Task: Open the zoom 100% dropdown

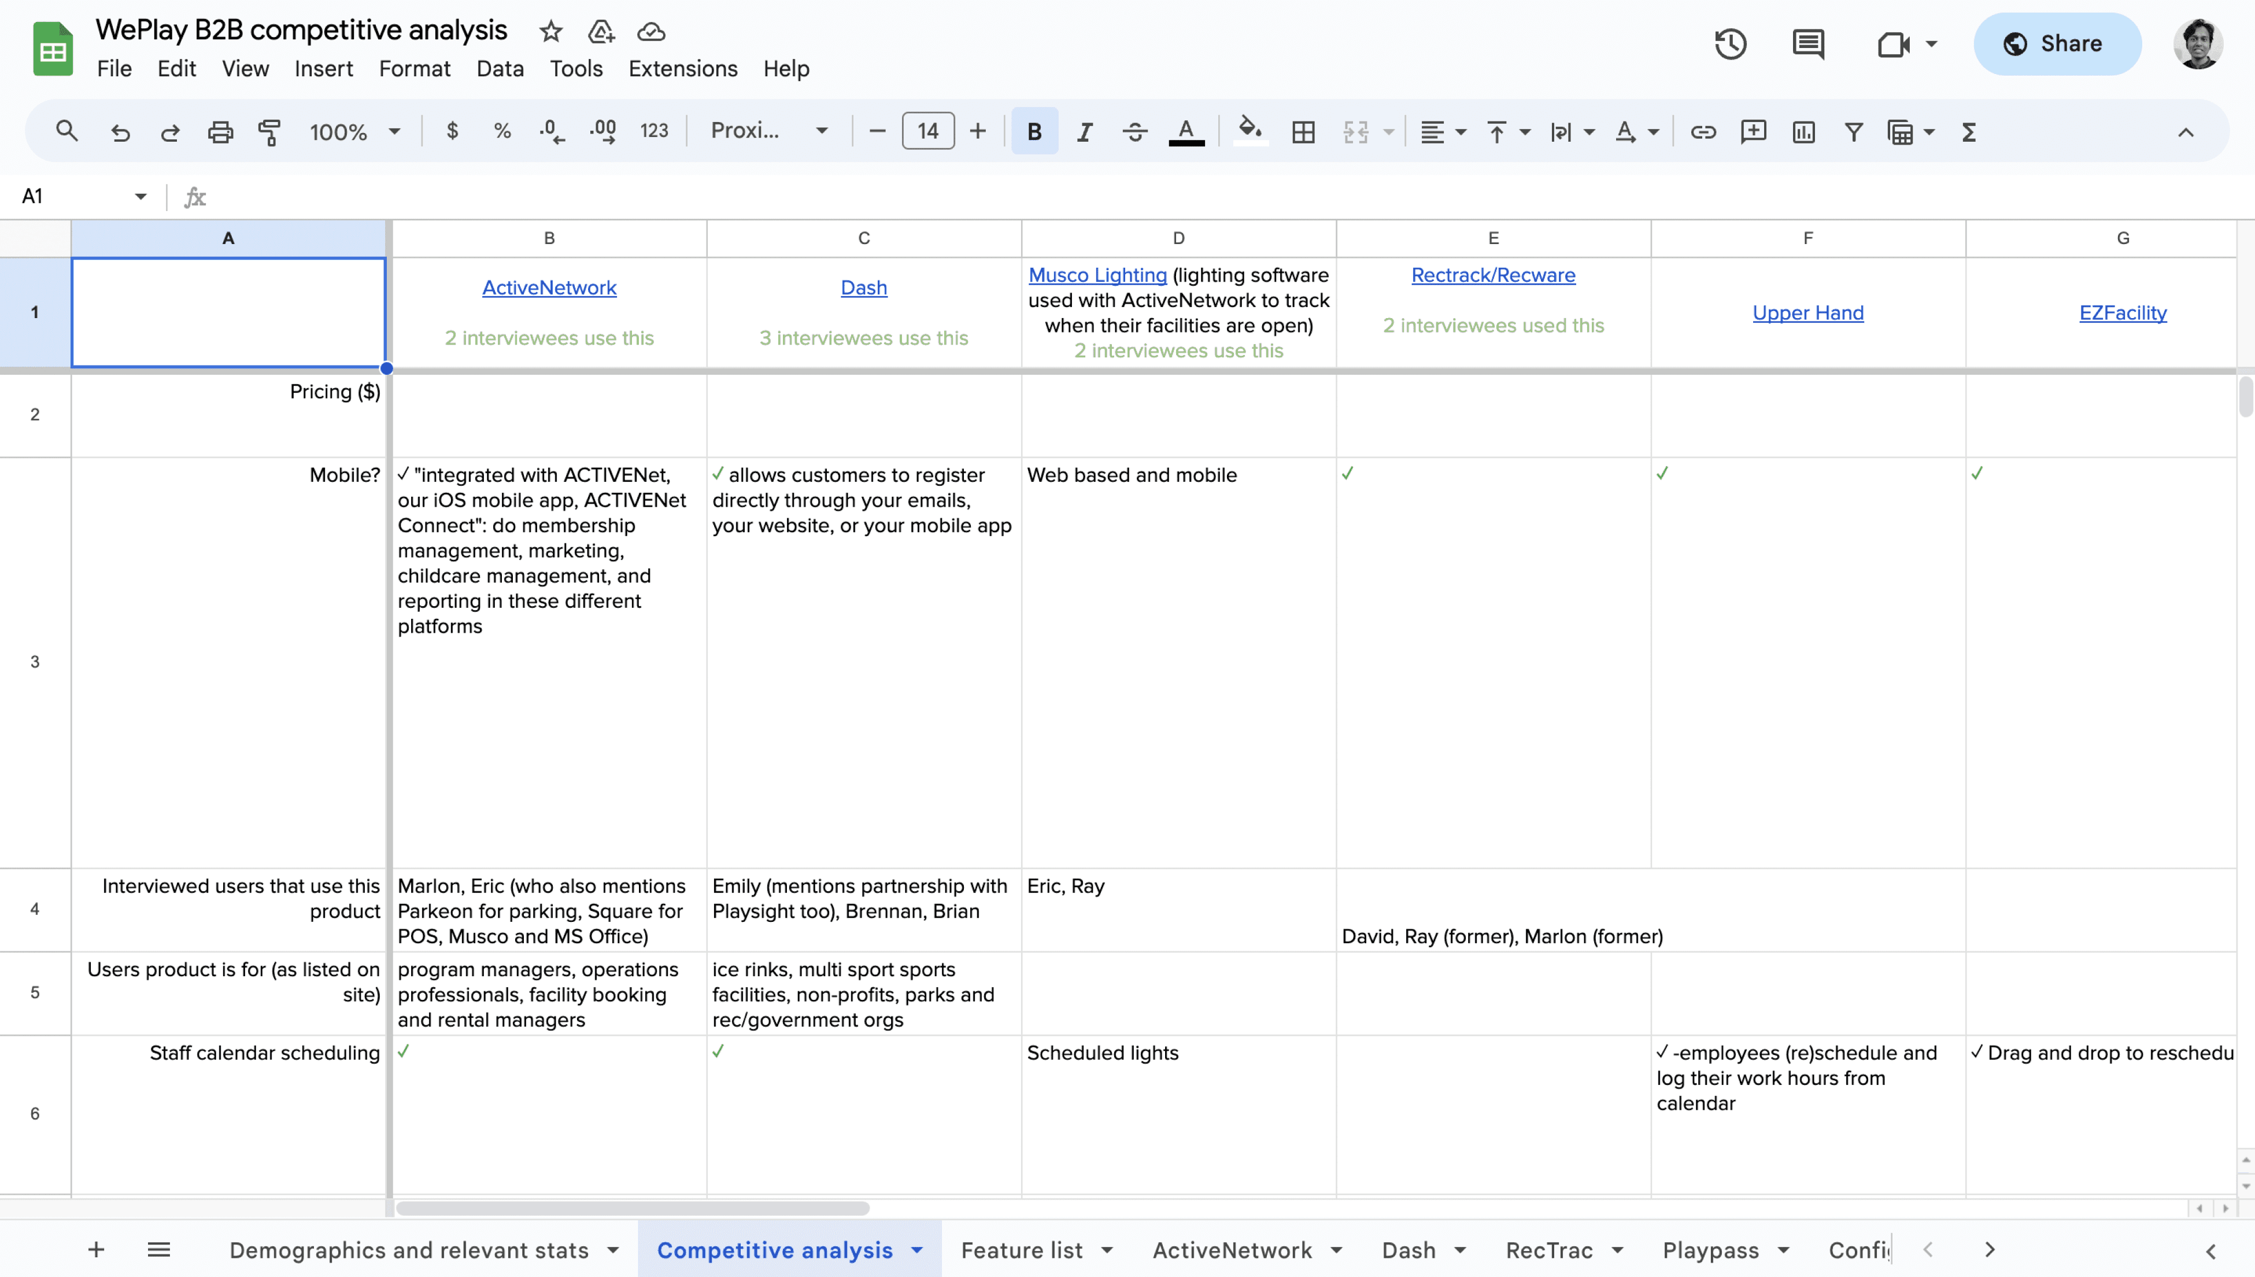Action: tap(355, 131)
